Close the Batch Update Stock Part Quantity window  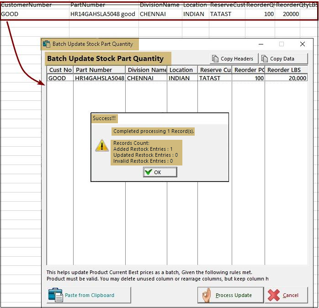click(x=303, y=44)
